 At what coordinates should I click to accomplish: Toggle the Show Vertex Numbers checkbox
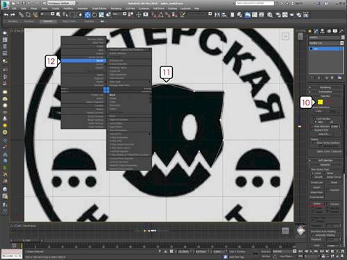314,143
